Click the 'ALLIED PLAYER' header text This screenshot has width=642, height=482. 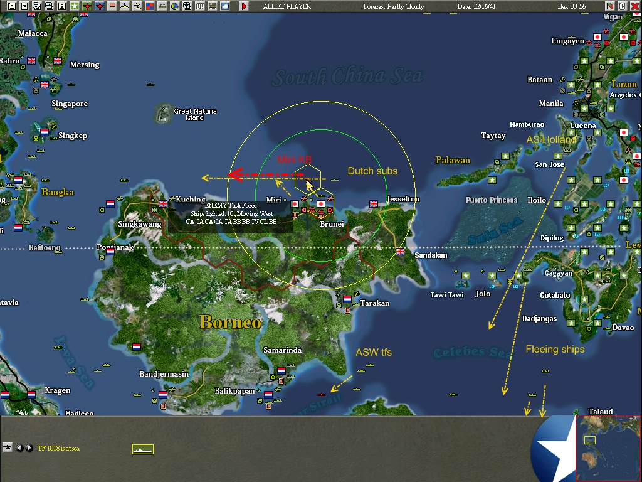coord(287,6)
